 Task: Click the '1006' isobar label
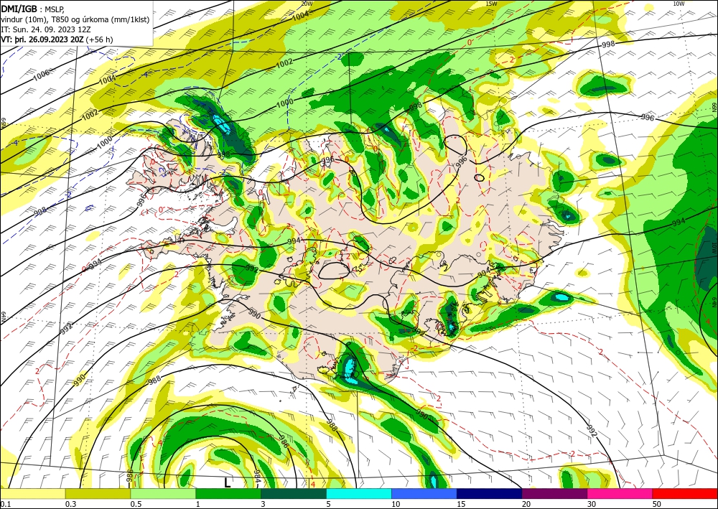(41, 74)
